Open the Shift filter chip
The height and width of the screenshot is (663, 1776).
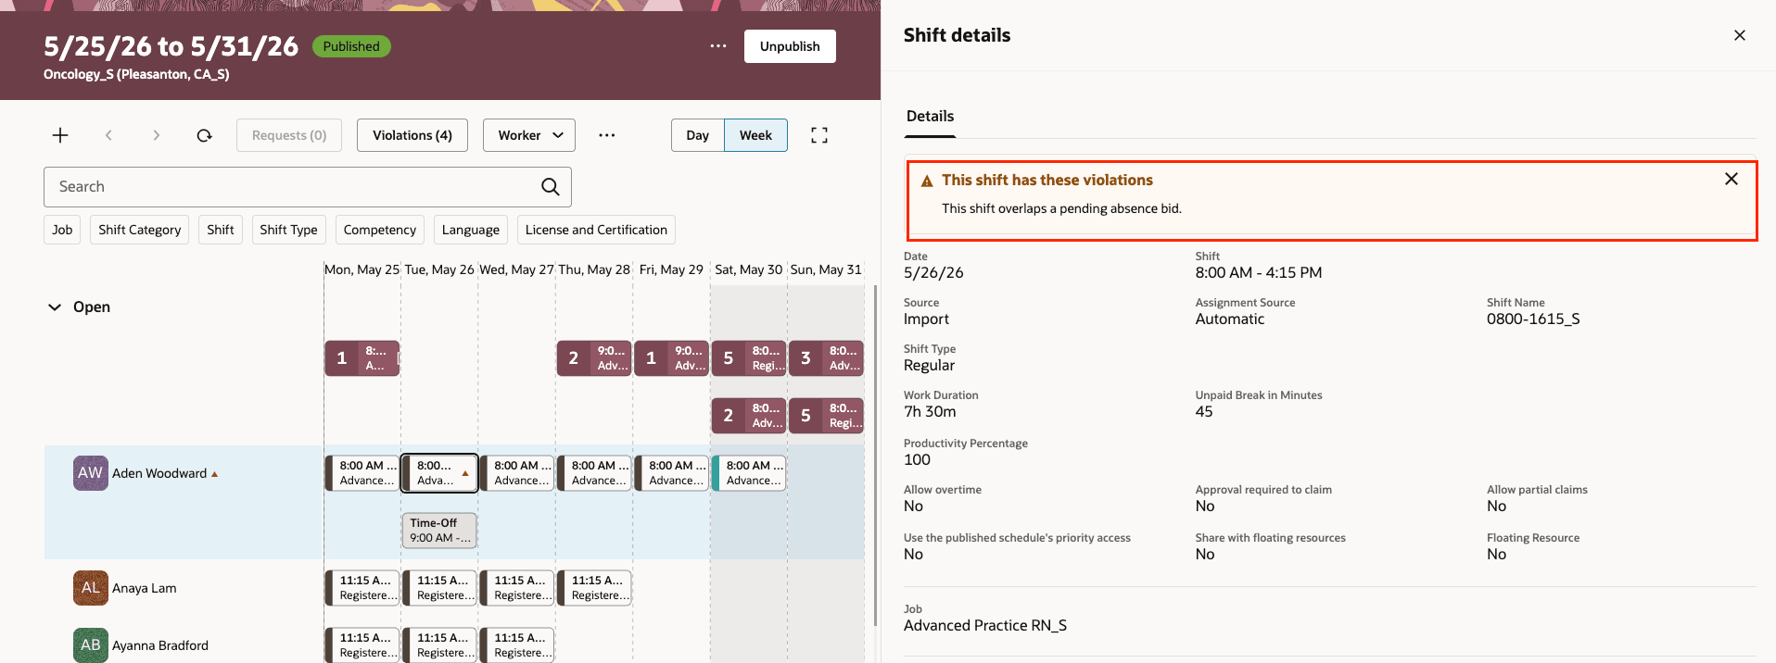click(221, 230)
